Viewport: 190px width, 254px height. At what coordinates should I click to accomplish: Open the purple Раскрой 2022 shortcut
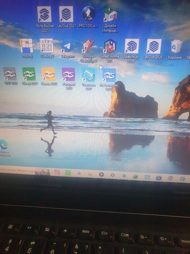pos(68,74)
